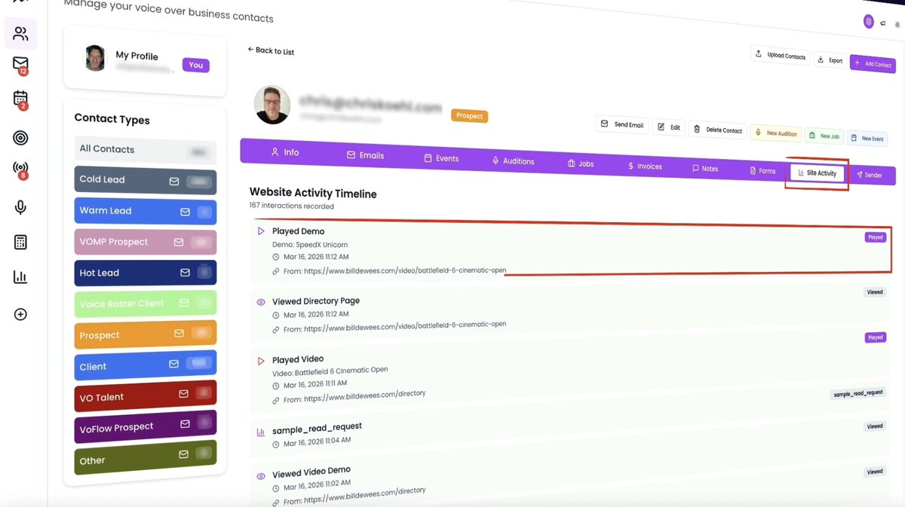Click the Delete Contact button
This screenshot has height=507, width=905.
coord(718,130)
